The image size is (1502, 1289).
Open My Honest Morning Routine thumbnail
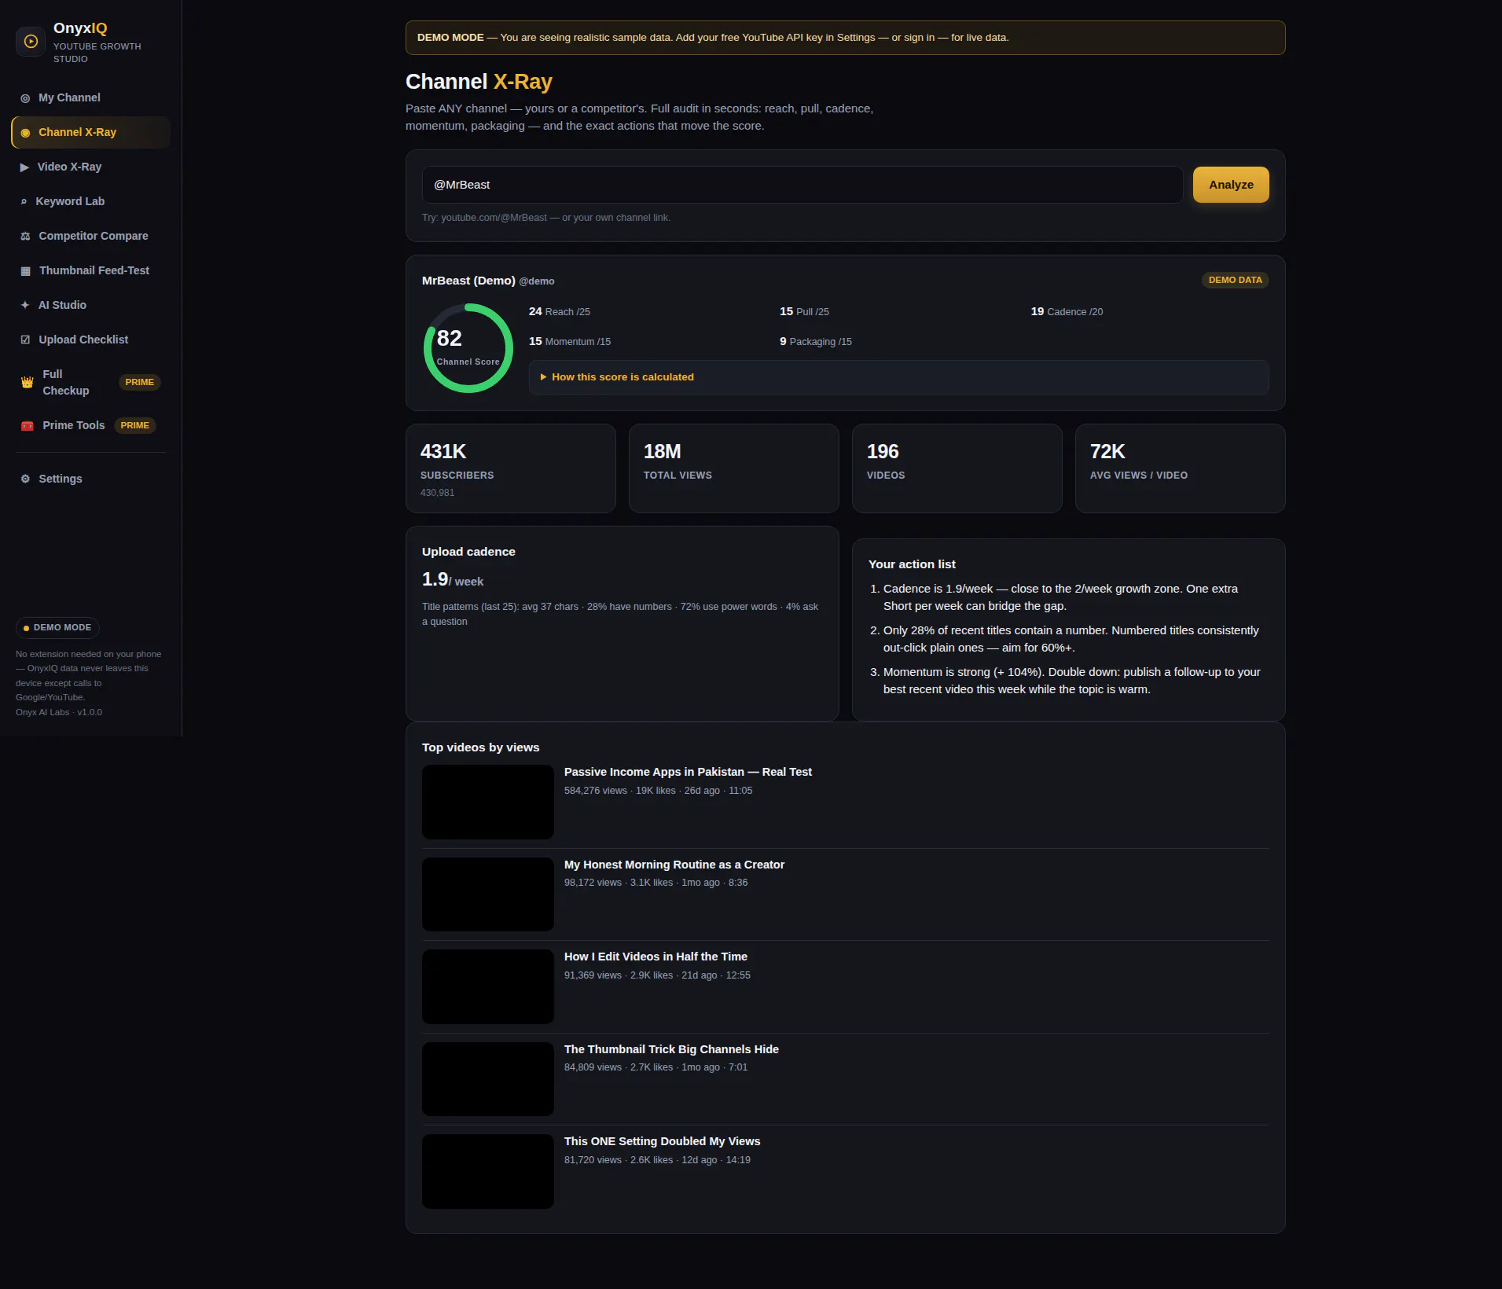[x=488, y=894]
